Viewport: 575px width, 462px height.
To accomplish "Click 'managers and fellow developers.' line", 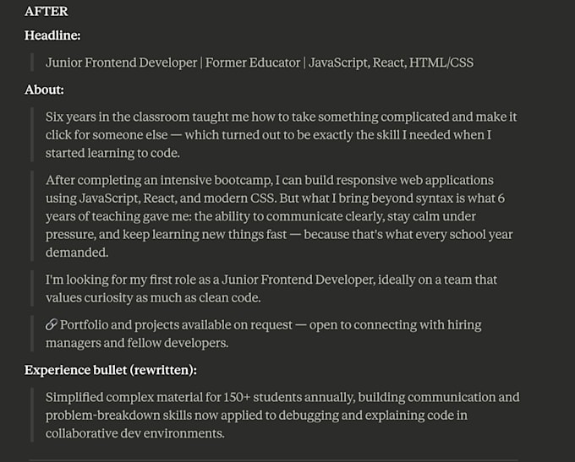I will click(x=137, y=343).
